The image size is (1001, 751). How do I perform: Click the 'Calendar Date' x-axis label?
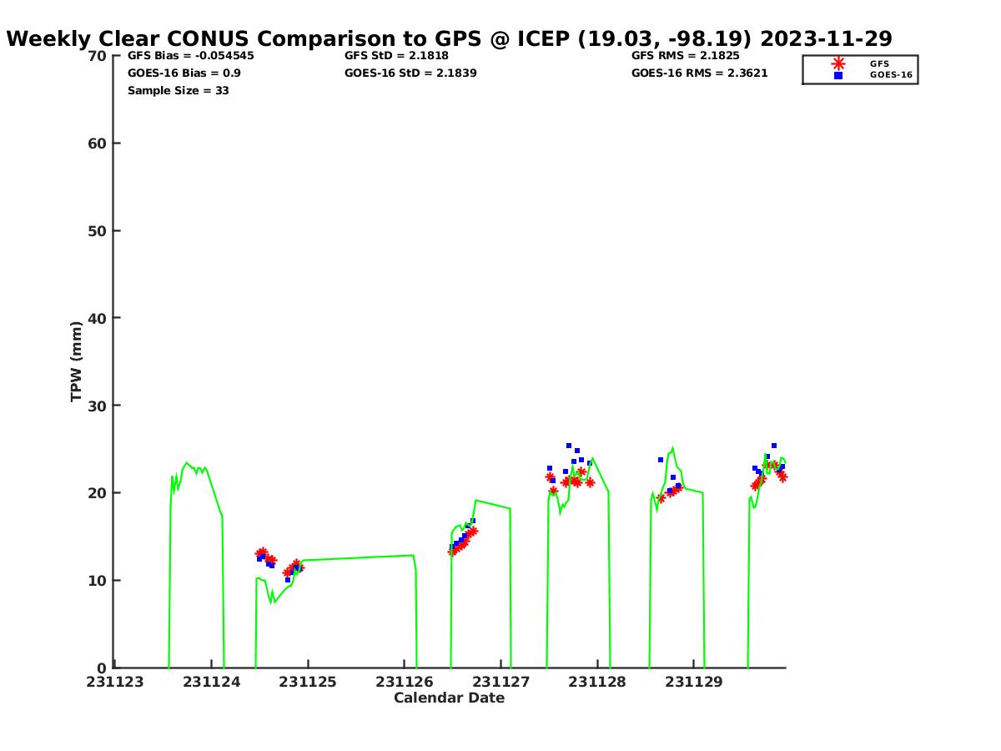(450, 698)
